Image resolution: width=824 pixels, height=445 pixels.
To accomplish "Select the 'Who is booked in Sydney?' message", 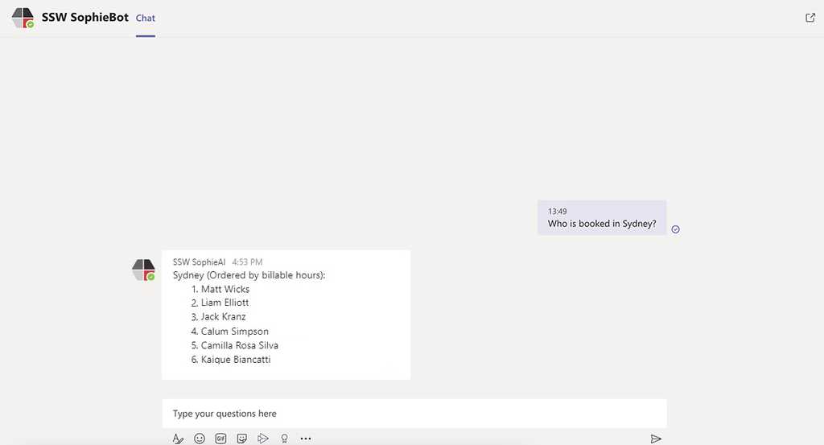I will tap(602, 224).
